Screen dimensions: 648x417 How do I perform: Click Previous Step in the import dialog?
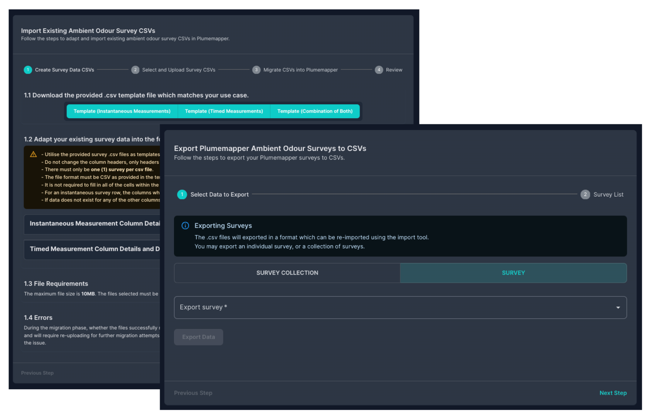[x=38, y=373]
